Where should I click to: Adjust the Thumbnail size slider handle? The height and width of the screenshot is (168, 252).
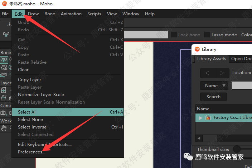point(237,149)
